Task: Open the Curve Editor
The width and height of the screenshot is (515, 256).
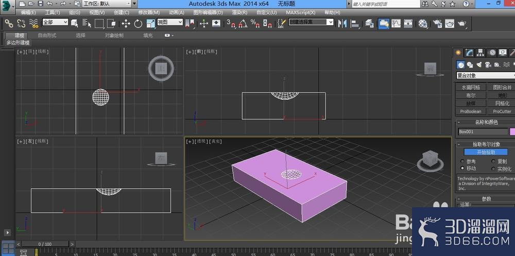Action: pos(396,23)
